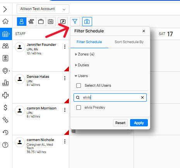Click the briefcase view icon in toolbar

[41, 22]
